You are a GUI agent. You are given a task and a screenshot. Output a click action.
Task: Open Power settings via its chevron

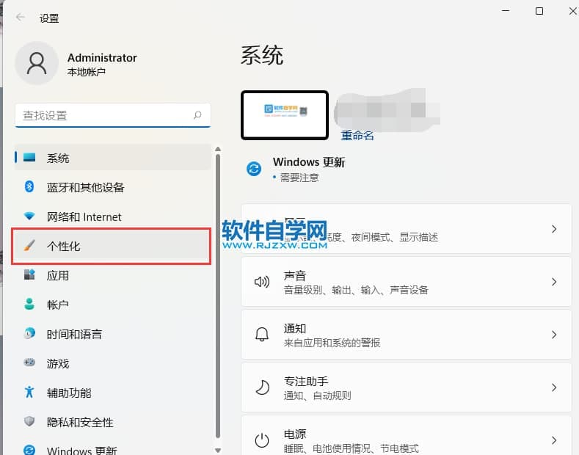(x=554, y=440)
